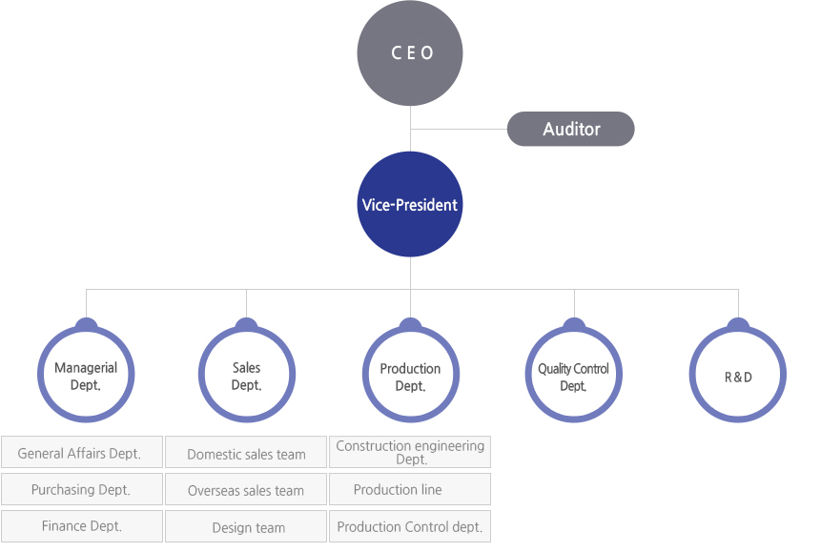Click the Purchasing Dept. box
The image size is (821, 552).
82,489
